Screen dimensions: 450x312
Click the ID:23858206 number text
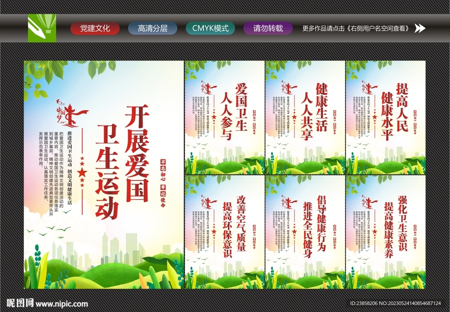(364, 303)
